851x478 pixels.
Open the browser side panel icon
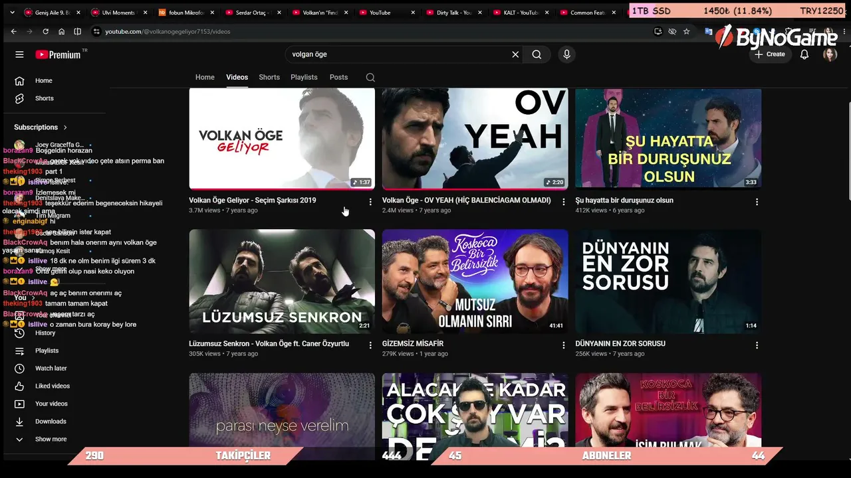(x=77, y=31)
